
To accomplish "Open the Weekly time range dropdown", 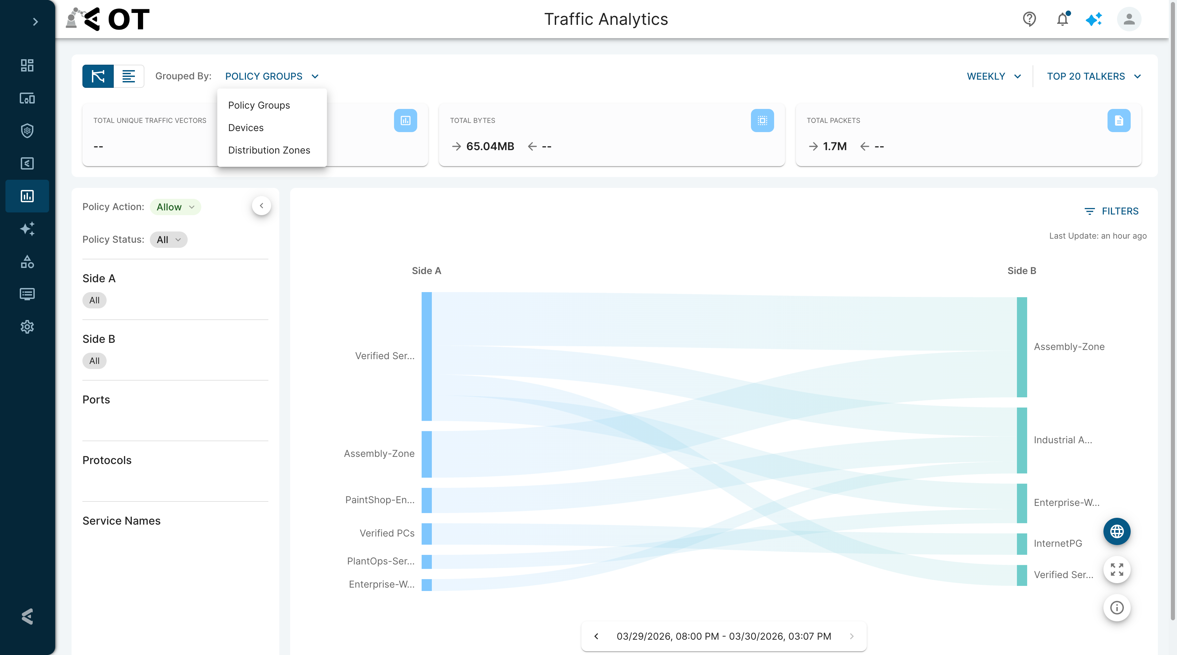I will (x=994, y=76).
